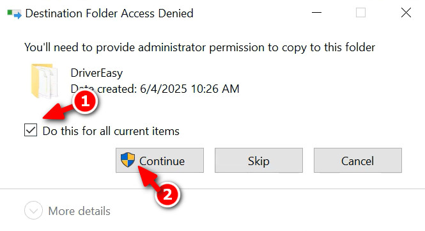Click the Do this for all current items label
425x231 pixels.
click(x=111, y=131)
